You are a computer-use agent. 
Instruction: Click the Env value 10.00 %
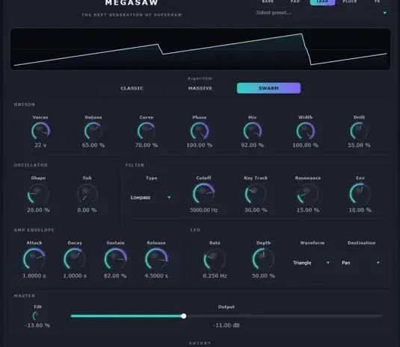(x=360, y=210)
